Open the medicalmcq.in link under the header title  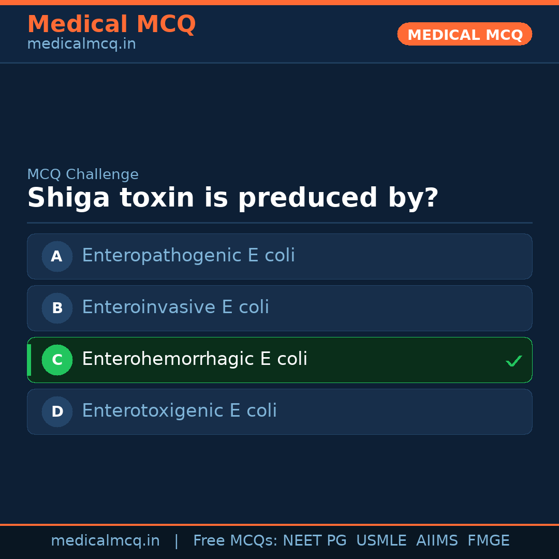pyautogui.click(x=81, y=45)
